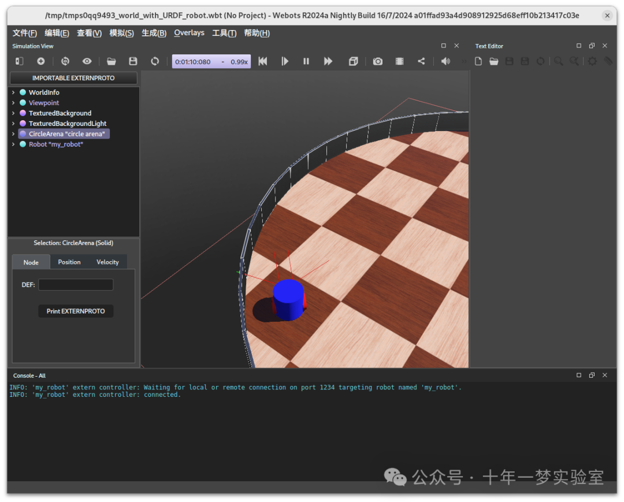
Task: Expand the TexturedBackground node
Action: 13,113
